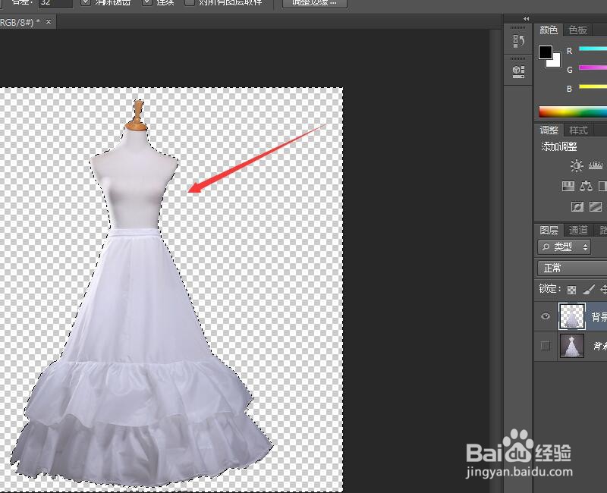Image resolution: width=607 pixels, height=493 pixels.
Task: Close the open document tab
Action: tap(49, 22)
